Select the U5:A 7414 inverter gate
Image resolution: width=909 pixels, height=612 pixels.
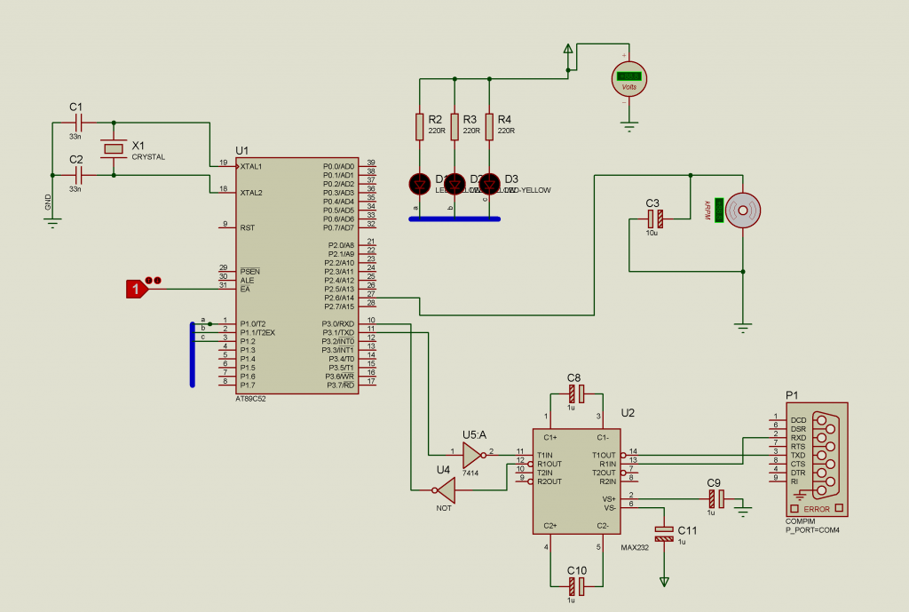474,456
